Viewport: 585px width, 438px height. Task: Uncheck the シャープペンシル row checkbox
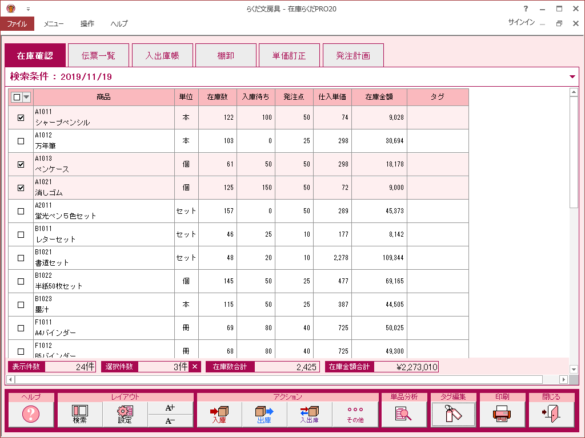point(21,118)
